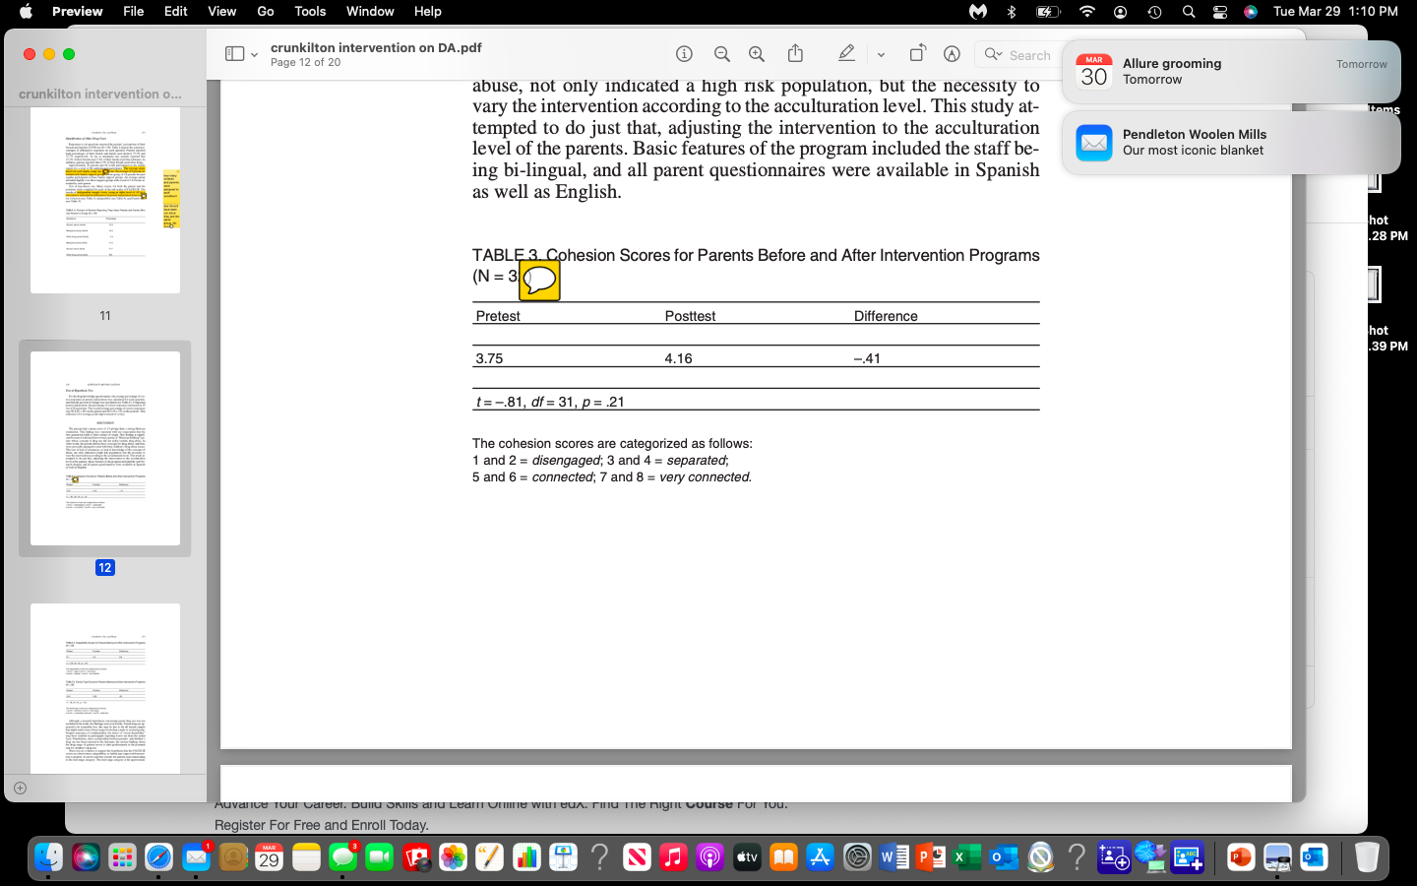Expand the sidebar view options chevron
Screen dimensions: 1417x886
(252, 54)
